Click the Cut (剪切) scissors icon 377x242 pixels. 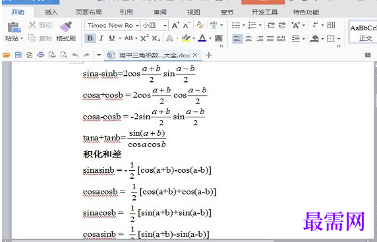(x=32, y=25)
